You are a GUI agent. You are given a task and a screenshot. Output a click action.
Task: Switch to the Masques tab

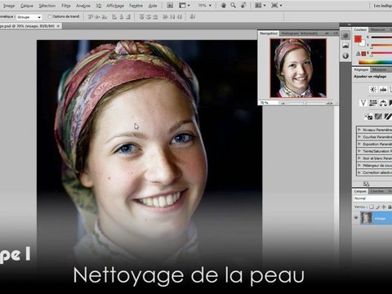coord(379,69)
